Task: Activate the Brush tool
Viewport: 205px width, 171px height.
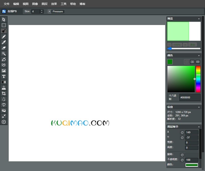Action: [4, 31]
